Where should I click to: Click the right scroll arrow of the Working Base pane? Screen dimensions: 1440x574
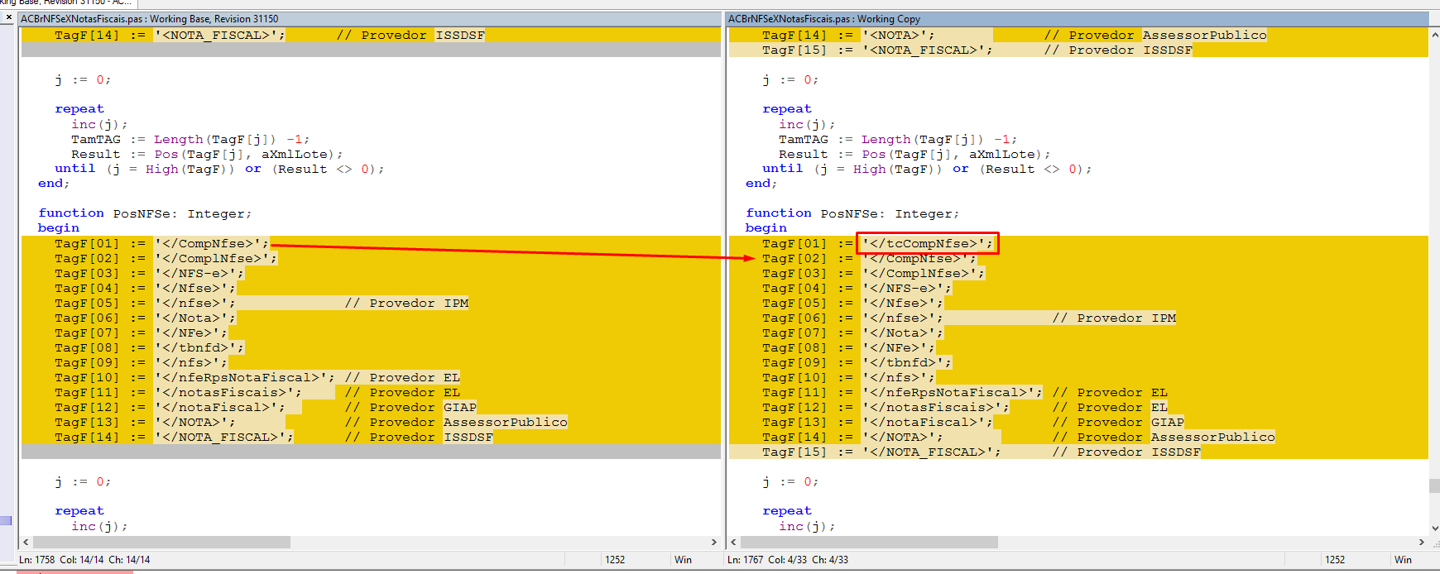click(714, 543)
